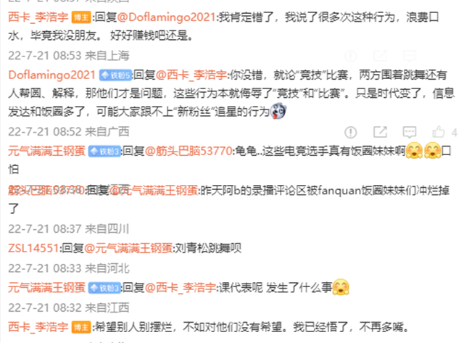
Task: Click report icon on Doflamingo2021's comment
Action: pyautogui.click(x=351, y=132)
